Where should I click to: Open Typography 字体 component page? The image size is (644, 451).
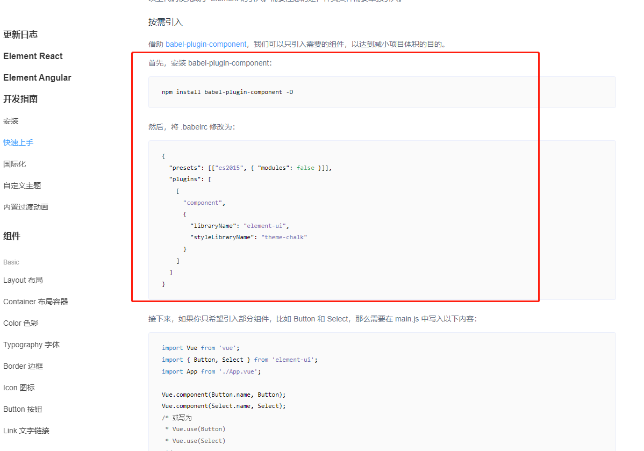click(32, 345)
